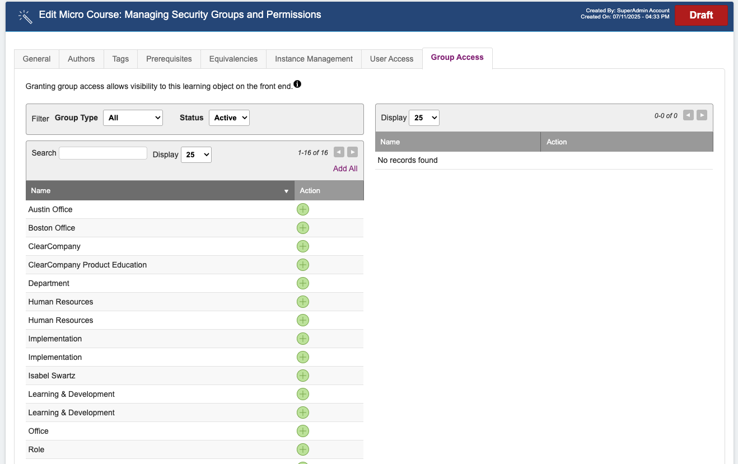This screenshot has height=464, width=738.
Task: Click plus icon for first Implementation row
Action: coord(303,339)
